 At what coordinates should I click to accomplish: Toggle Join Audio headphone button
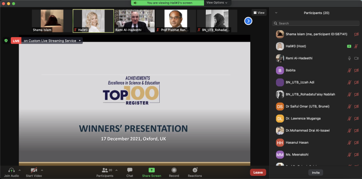(x=11, y=170)
